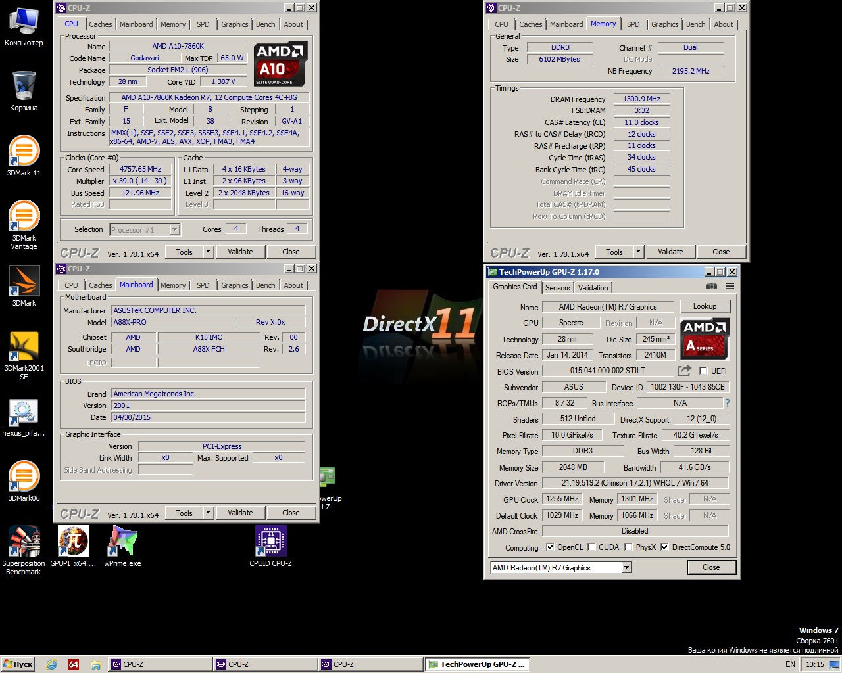The image size is (842, 673).
Task: Click Close in the CPU-Z Mainboard window
Action: click(x=291, y=513)
